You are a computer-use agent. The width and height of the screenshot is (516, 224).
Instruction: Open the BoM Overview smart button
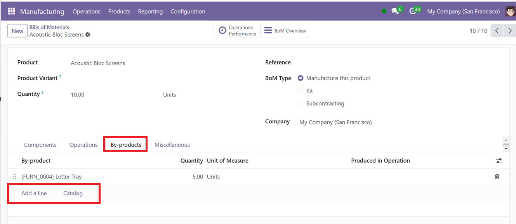pos(285,31)
